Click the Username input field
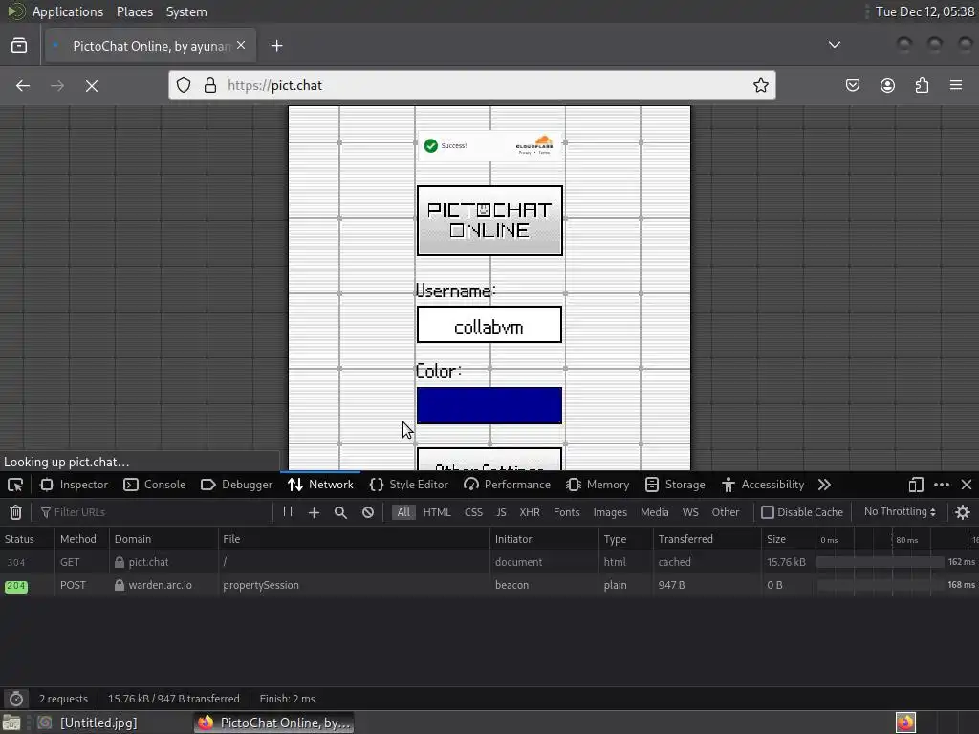Screen dimensions: 979x734 [489, 325]
